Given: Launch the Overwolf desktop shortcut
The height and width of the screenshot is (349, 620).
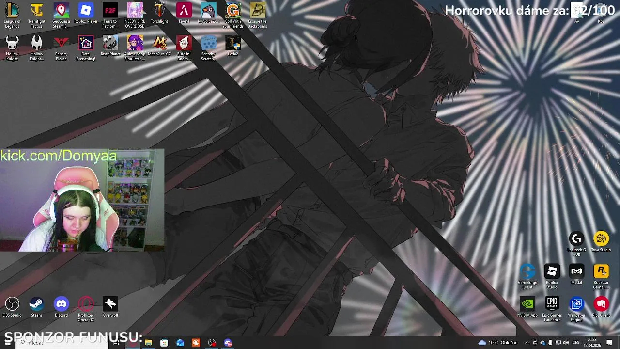Looking at the screenshot, I should coord(110,307).
